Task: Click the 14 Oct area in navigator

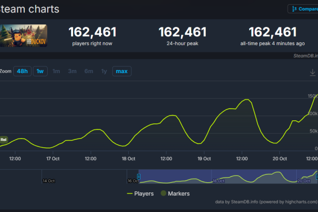Action: [x=48, y=181]
